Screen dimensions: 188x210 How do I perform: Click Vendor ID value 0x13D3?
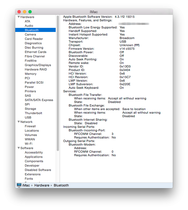click(x=125, y=66)
